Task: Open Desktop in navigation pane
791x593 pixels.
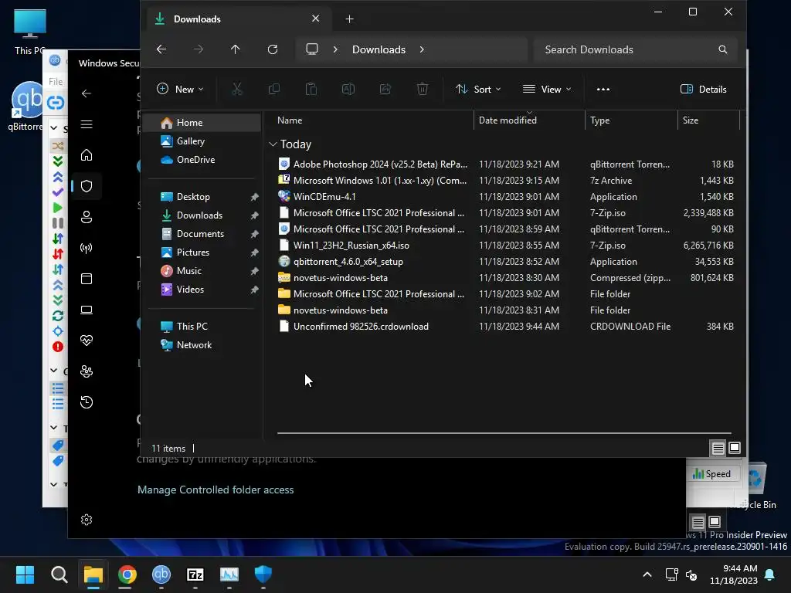Action: point(202,197)
